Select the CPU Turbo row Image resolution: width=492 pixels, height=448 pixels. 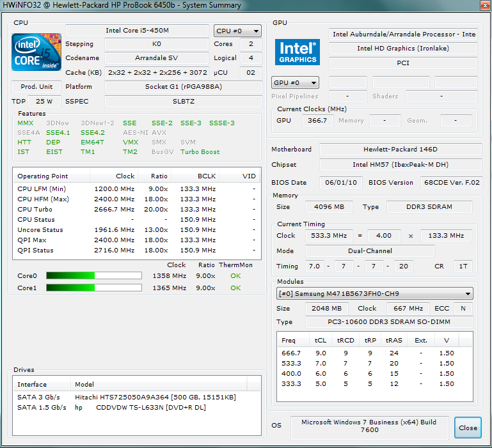(x=137, y=210)
